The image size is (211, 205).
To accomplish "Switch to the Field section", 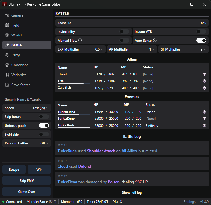I will coord(27,25).
